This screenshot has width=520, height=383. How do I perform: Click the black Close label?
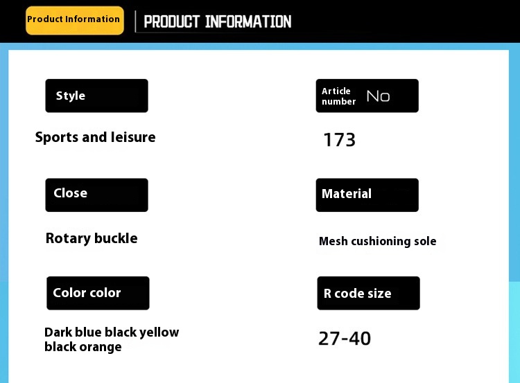point(96,195)
